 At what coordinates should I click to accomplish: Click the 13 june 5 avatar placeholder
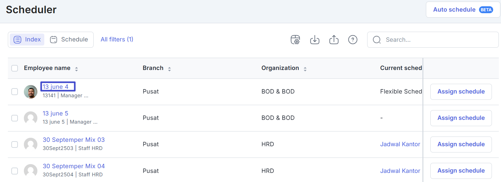coord(31,118)
